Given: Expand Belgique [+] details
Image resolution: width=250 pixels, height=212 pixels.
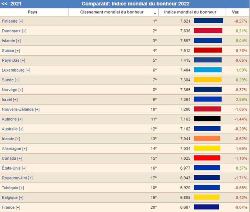Looking at the screenshot, I should point(21,198).
